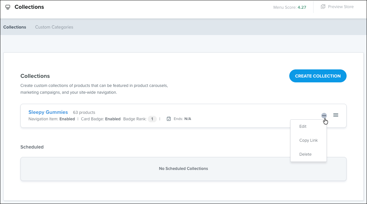Viewport: 367px width, 204px height.
Task: Click the 63 products count label
Action: (x=84, y=112)
